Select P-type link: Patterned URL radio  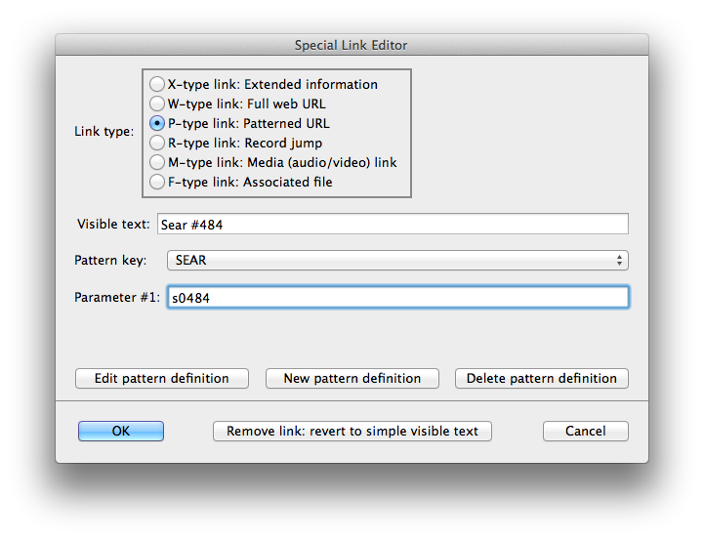pyautogui.click(x=157, y=124)
